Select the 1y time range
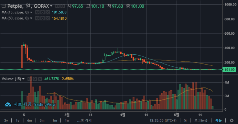Viewport: 238px width, 124px height. pyautogui.click(x=18, y=121)
